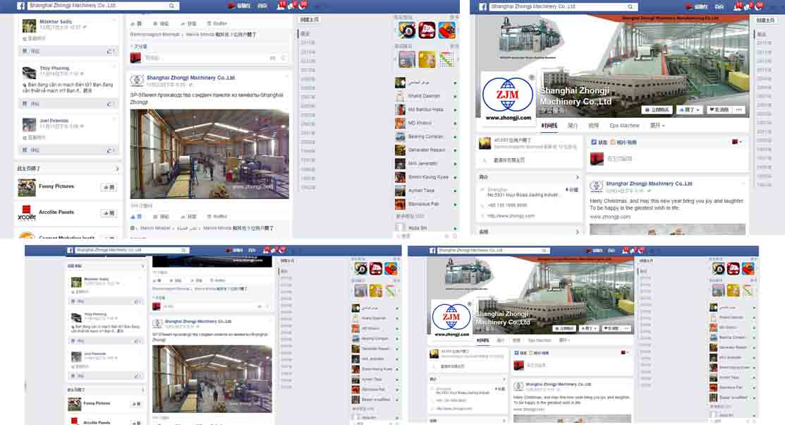785x425 pixels.
Task: Open the three-dots menu on the top-right cover photo
Action: [x=738, y=110]
